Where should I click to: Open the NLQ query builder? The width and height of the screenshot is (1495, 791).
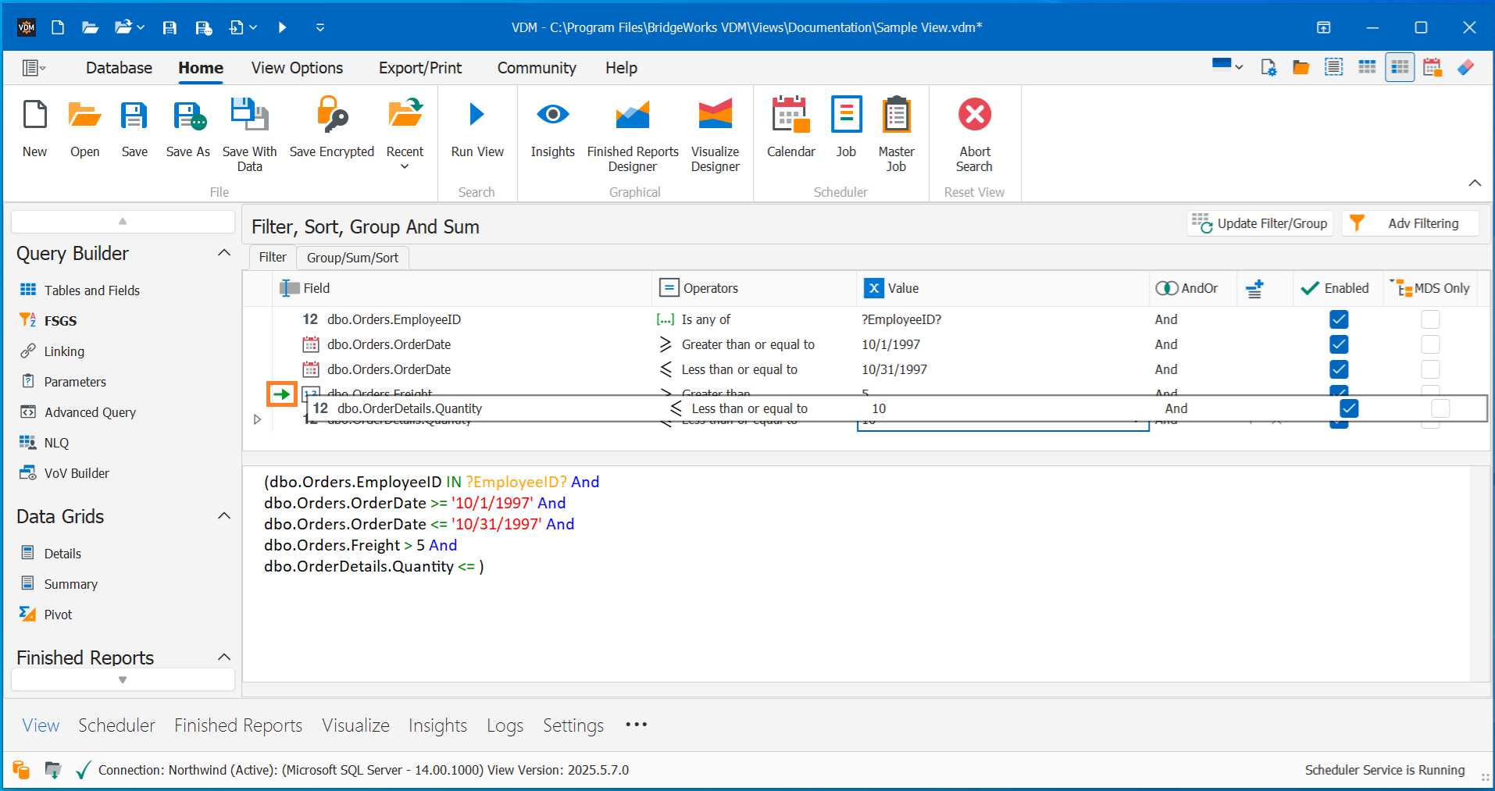tap(55, 442)
